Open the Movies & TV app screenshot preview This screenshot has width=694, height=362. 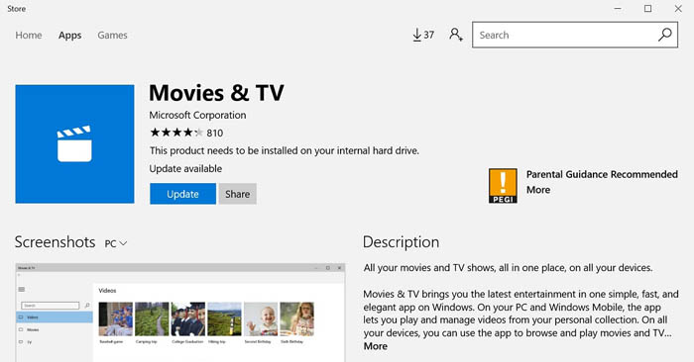click(180, 313)
